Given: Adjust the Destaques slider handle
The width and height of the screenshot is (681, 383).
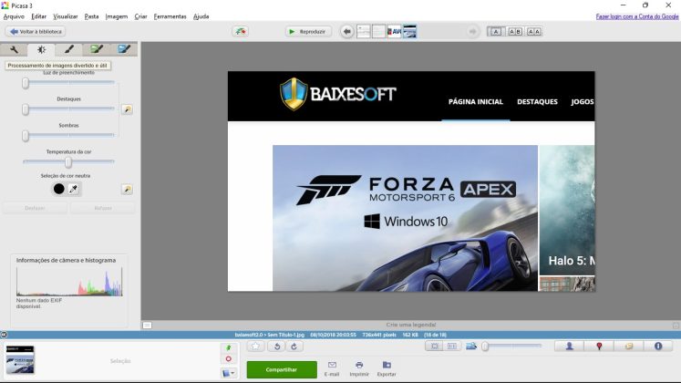Looking at the screenshot, I should pos(26,109).
